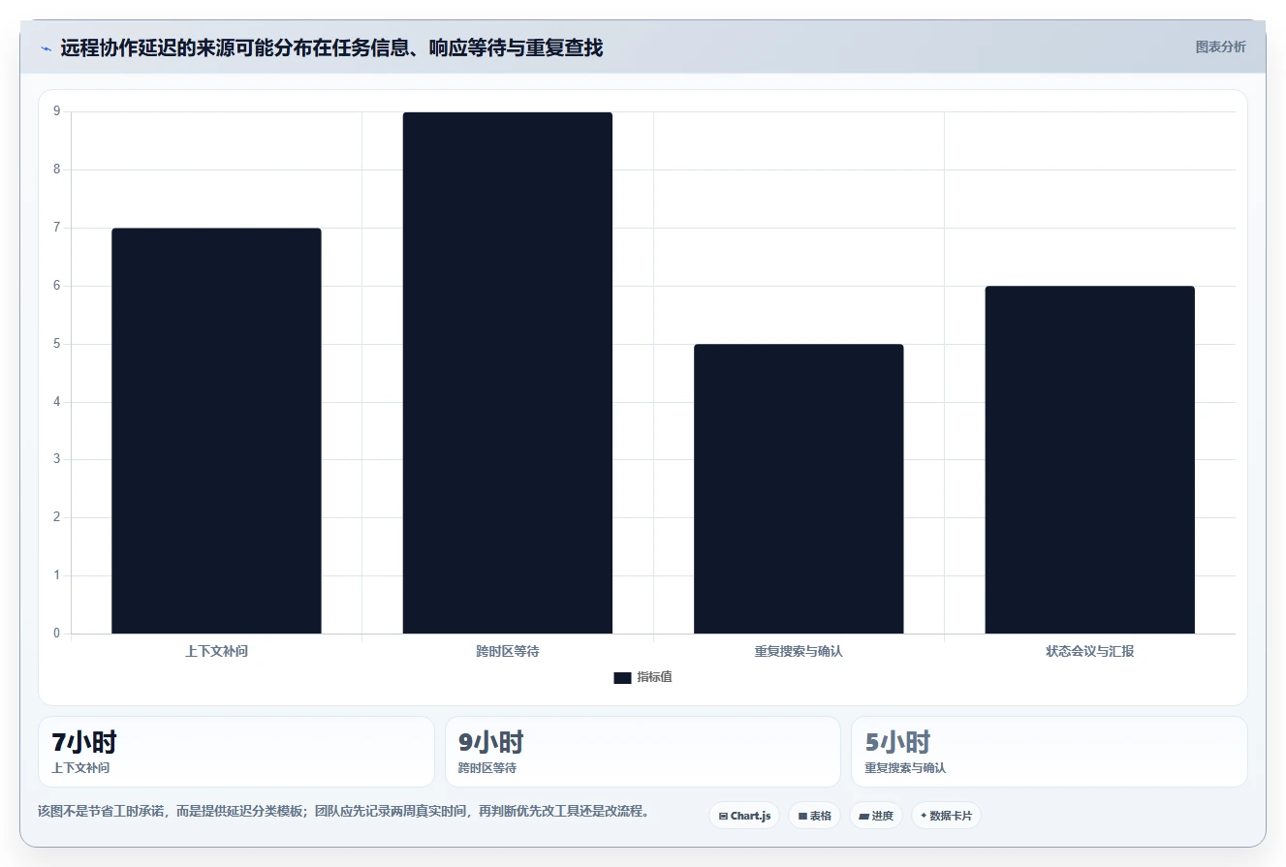The image size is (1286, 867).
Task: Click the y-axis value 0
Action: 56,634
